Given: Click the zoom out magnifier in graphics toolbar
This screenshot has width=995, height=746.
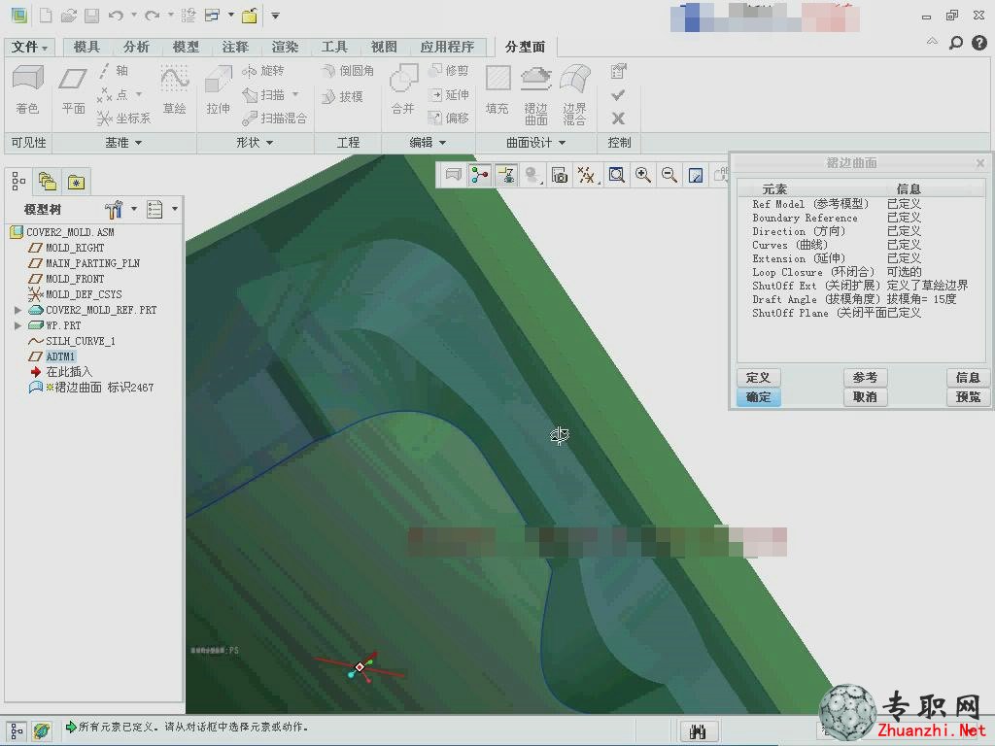Looking at the screenshot, I should pyautogui.click(x=669, y=175).
